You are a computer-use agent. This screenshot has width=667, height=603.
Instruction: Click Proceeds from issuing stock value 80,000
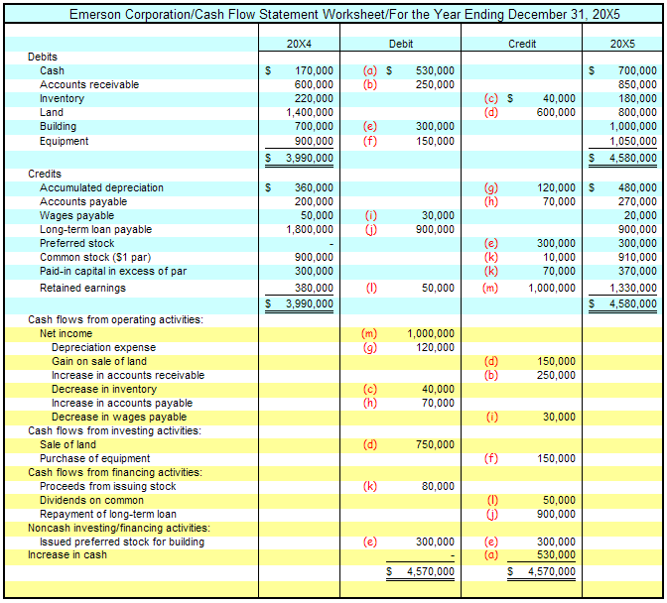pos(438,486)
